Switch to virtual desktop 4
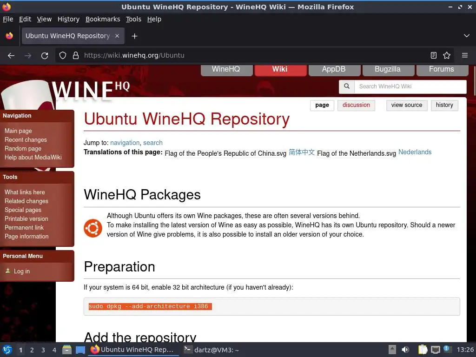This screenshot has width=476, height=357. pos(54,350)
